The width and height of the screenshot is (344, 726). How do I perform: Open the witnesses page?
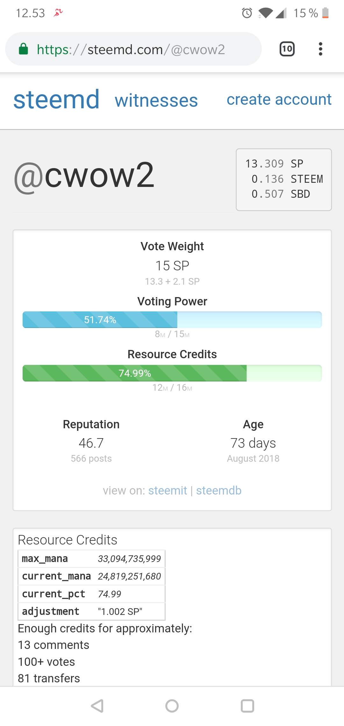click(x=156, y=101)
